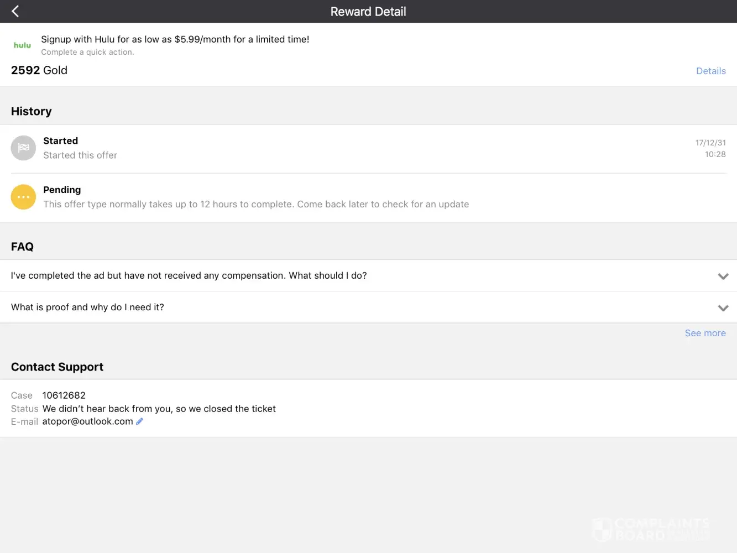Open the Details link
This screenshot has height=553, width=737.
(710, 71)
